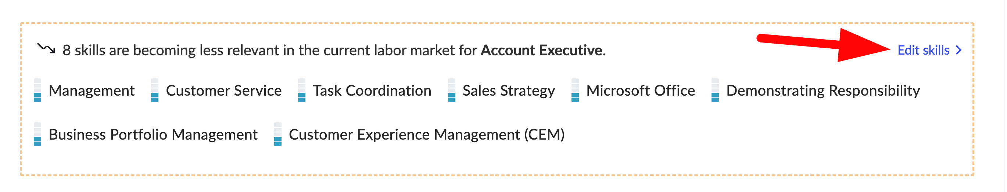The height and width of the screenshot is (192, 1007).
Task: Select the Sales Strategy skill label
Action: click(x=509, y=91)
